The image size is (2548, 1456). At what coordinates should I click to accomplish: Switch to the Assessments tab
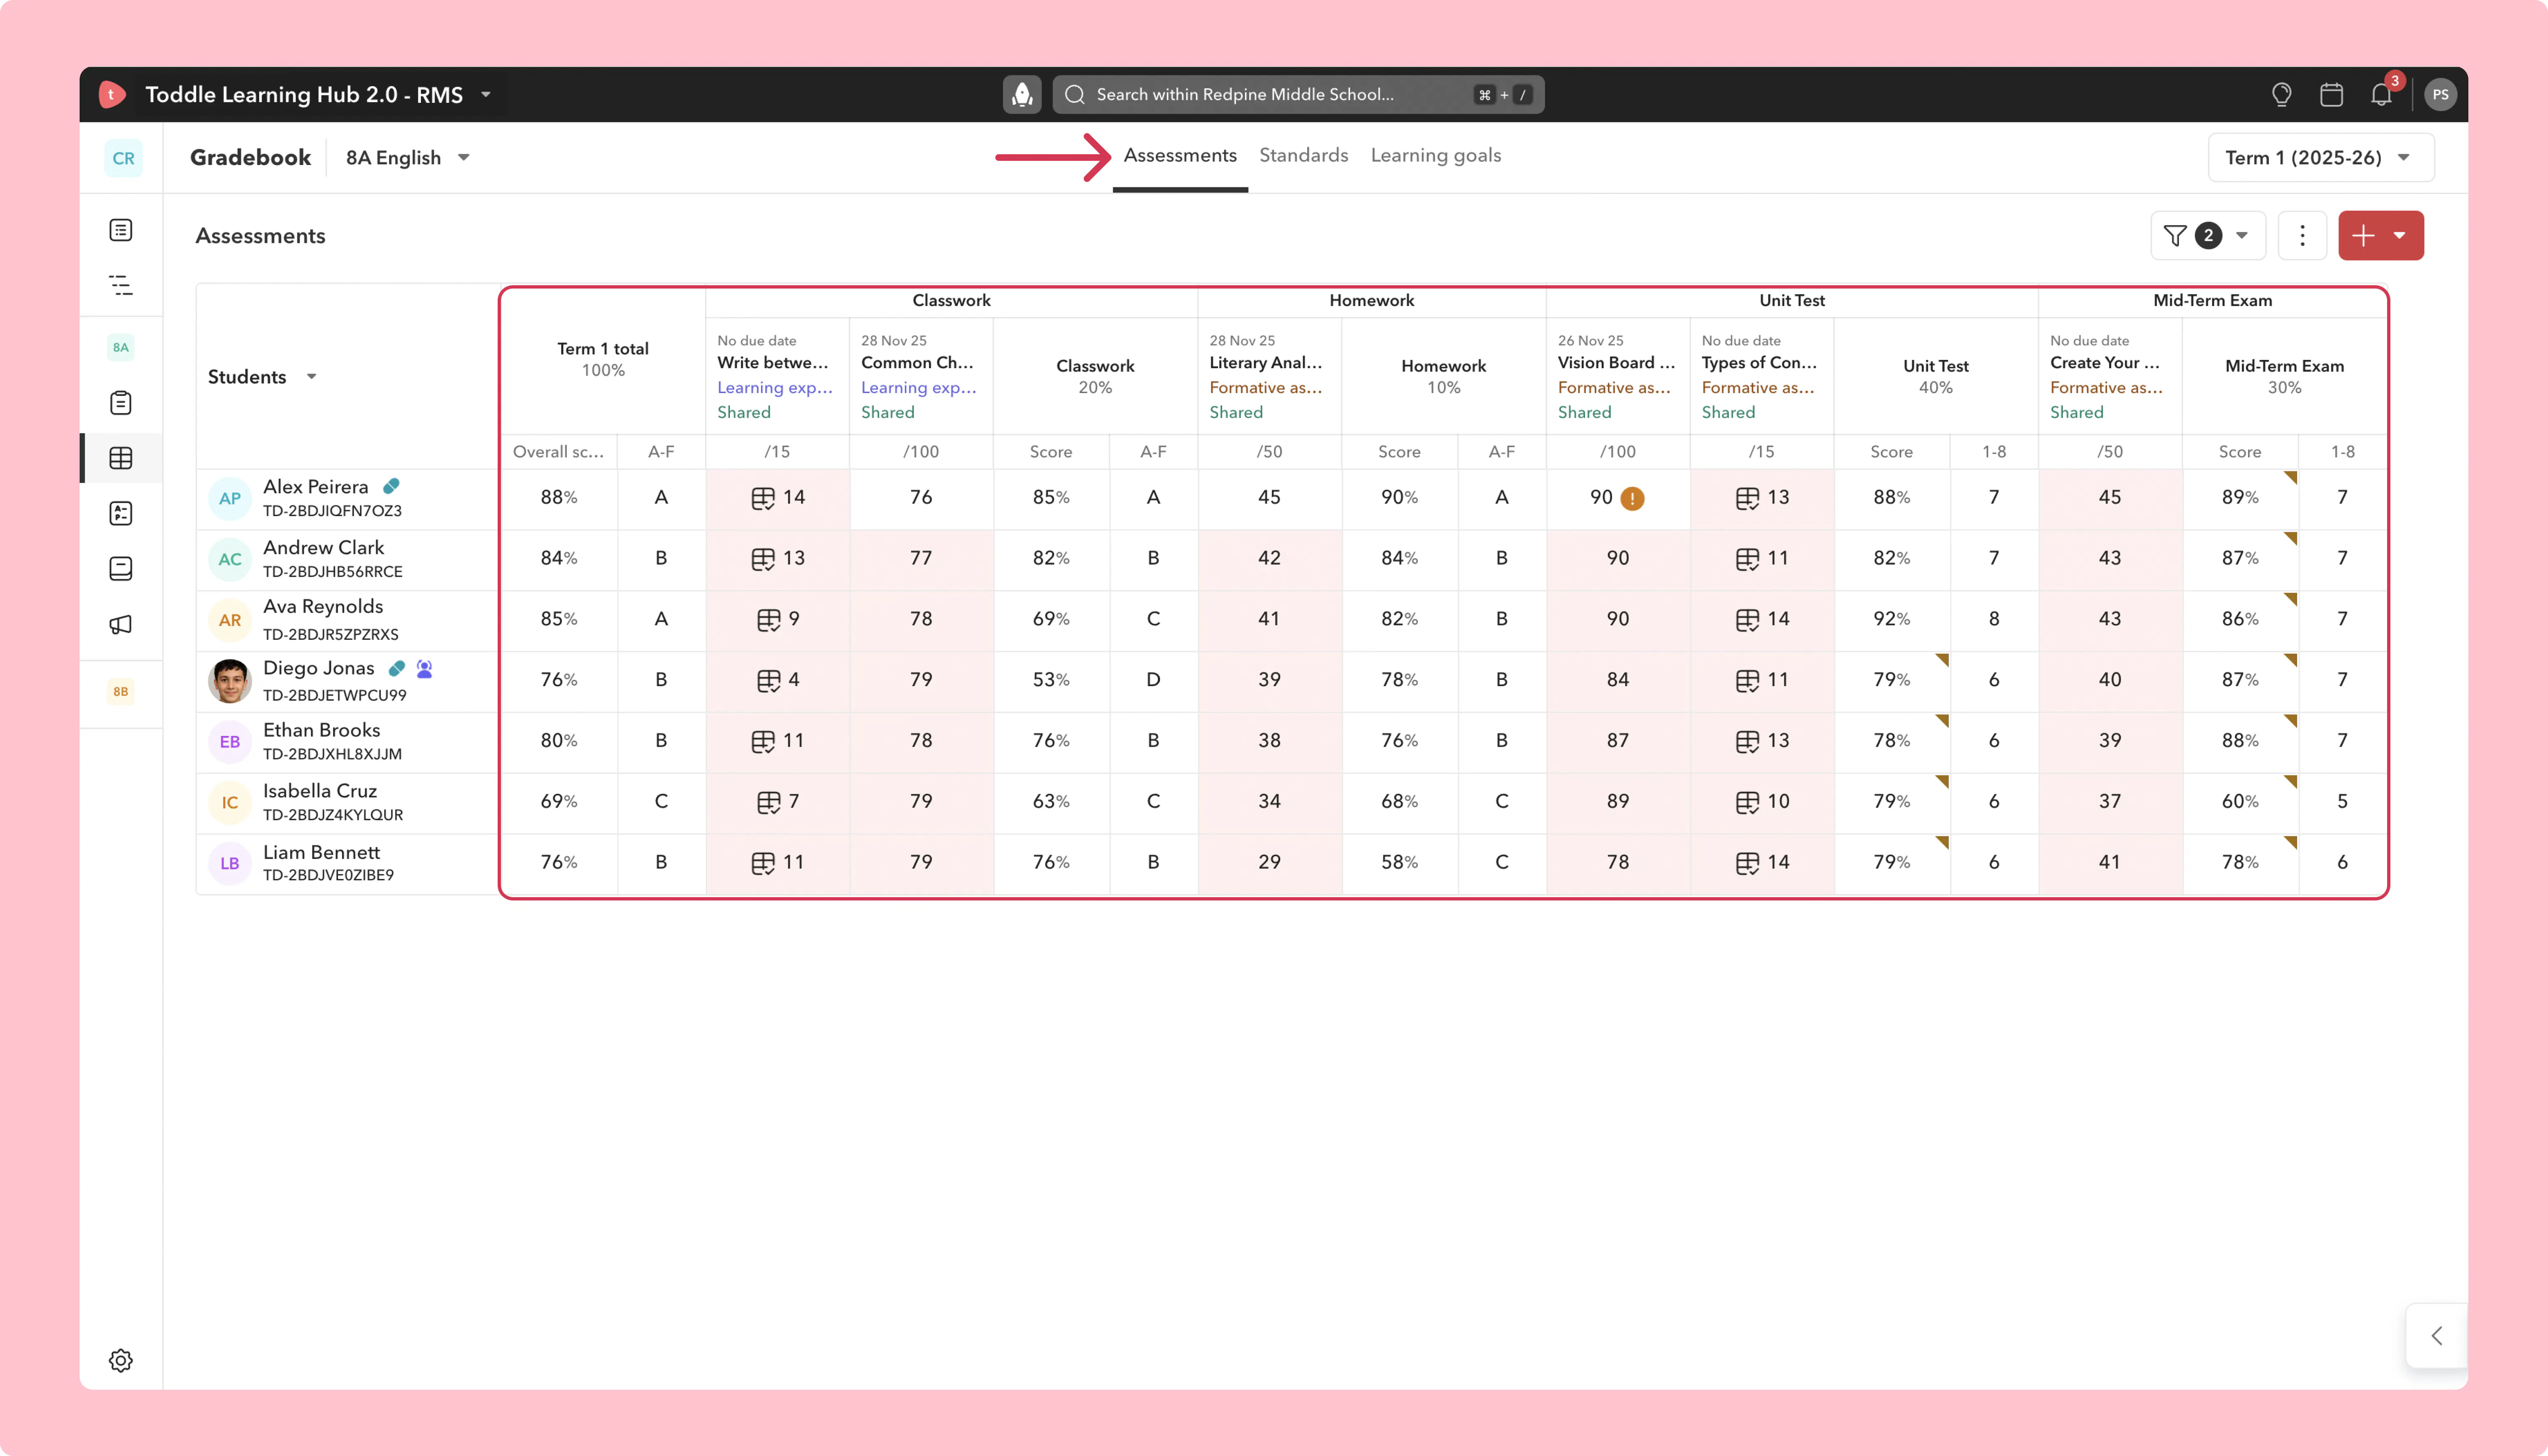click(1180, 155)
